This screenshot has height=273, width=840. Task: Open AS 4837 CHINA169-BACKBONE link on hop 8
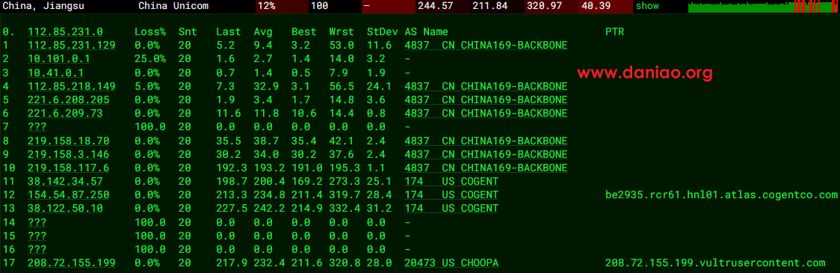tap(487, 141)
